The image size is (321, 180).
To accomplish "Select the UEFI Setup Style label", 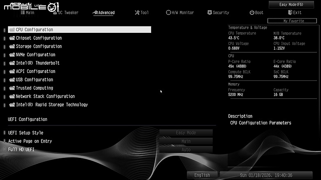I will click(26, 133).
